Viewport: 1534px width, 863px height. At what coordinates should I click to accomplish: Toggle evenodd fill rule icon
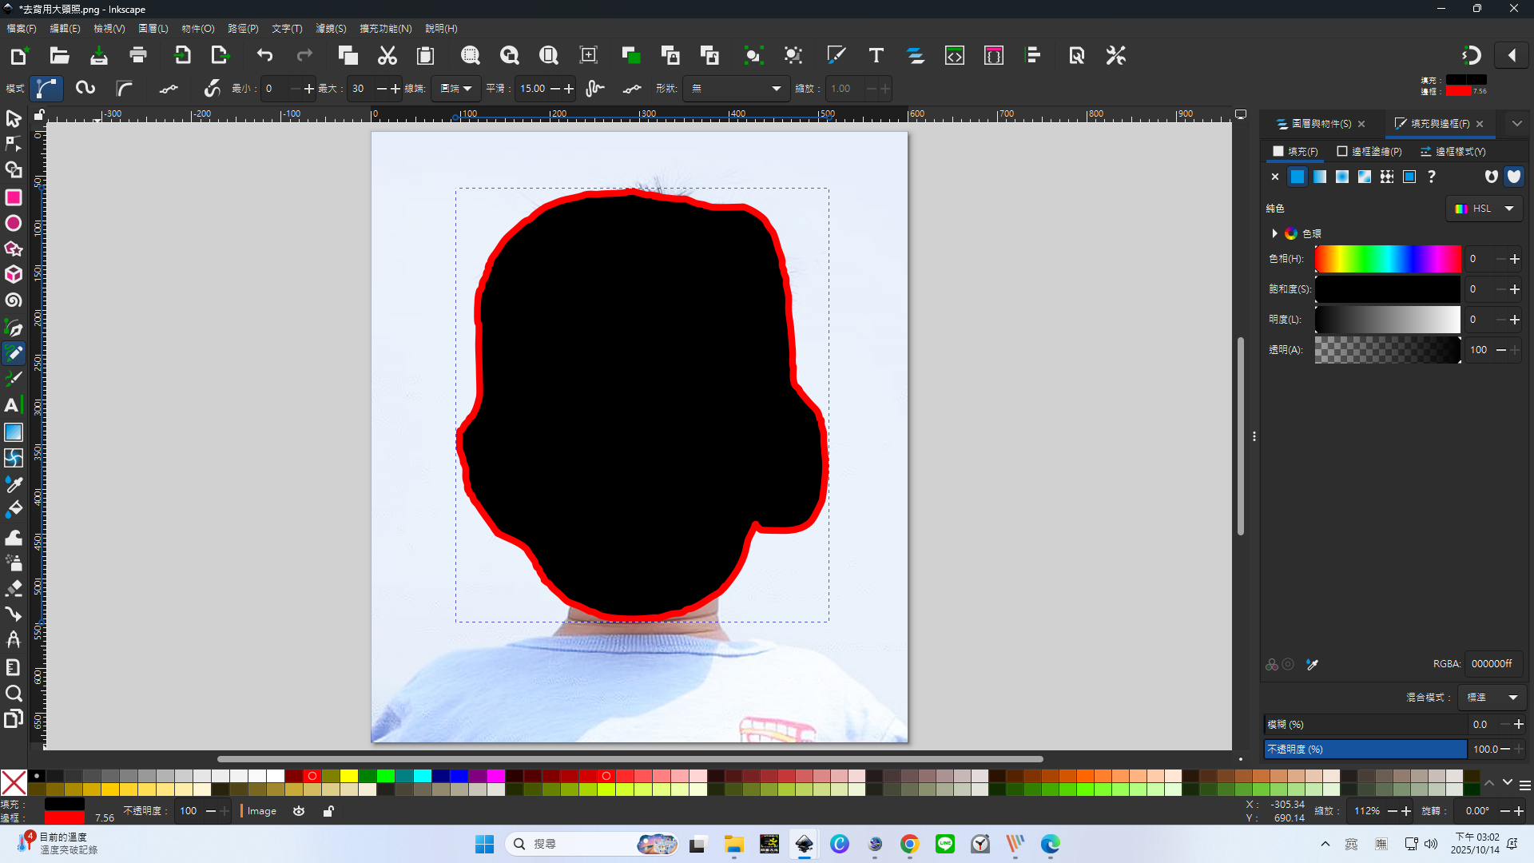coord(1491,177)
